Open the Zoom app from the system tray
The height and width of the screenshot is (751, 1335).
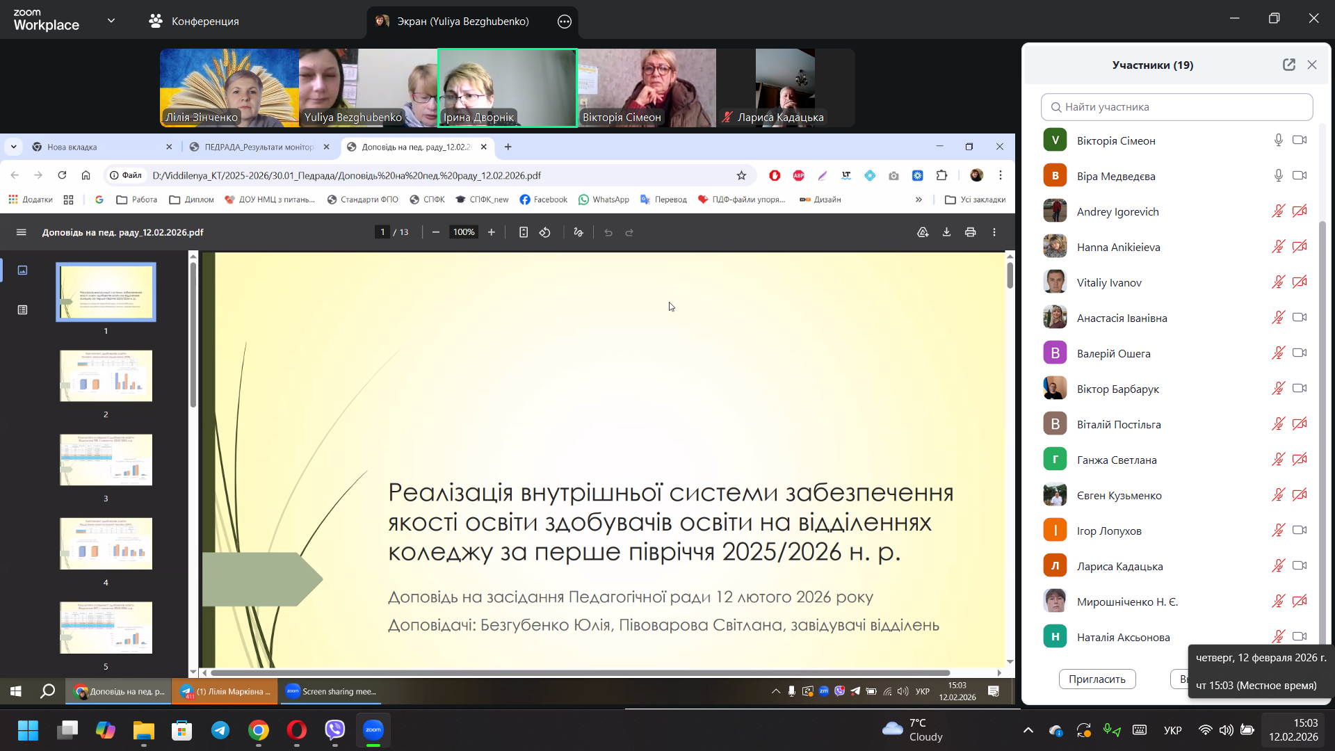tap(825, 691)
